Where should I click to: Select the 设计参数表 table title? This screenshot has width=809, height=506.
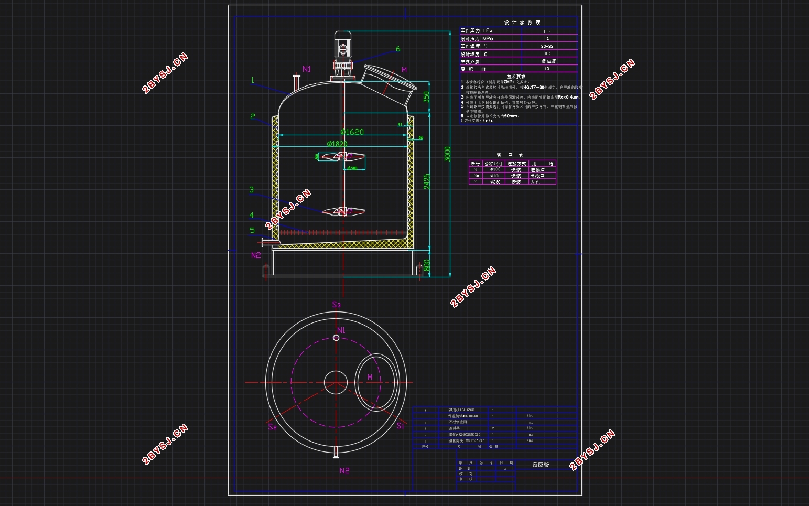522,23
